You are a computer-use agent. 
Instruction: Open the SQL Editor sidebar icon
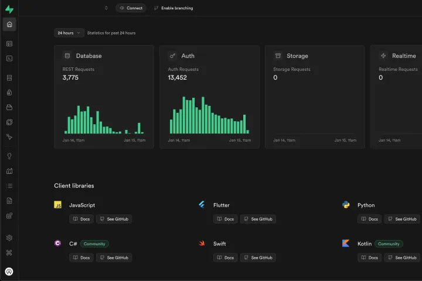[9, 59]
